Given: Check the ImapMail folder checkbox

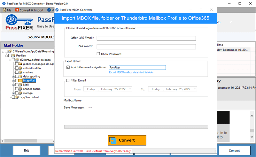Looking at the screenshot, I should [17, 80].
